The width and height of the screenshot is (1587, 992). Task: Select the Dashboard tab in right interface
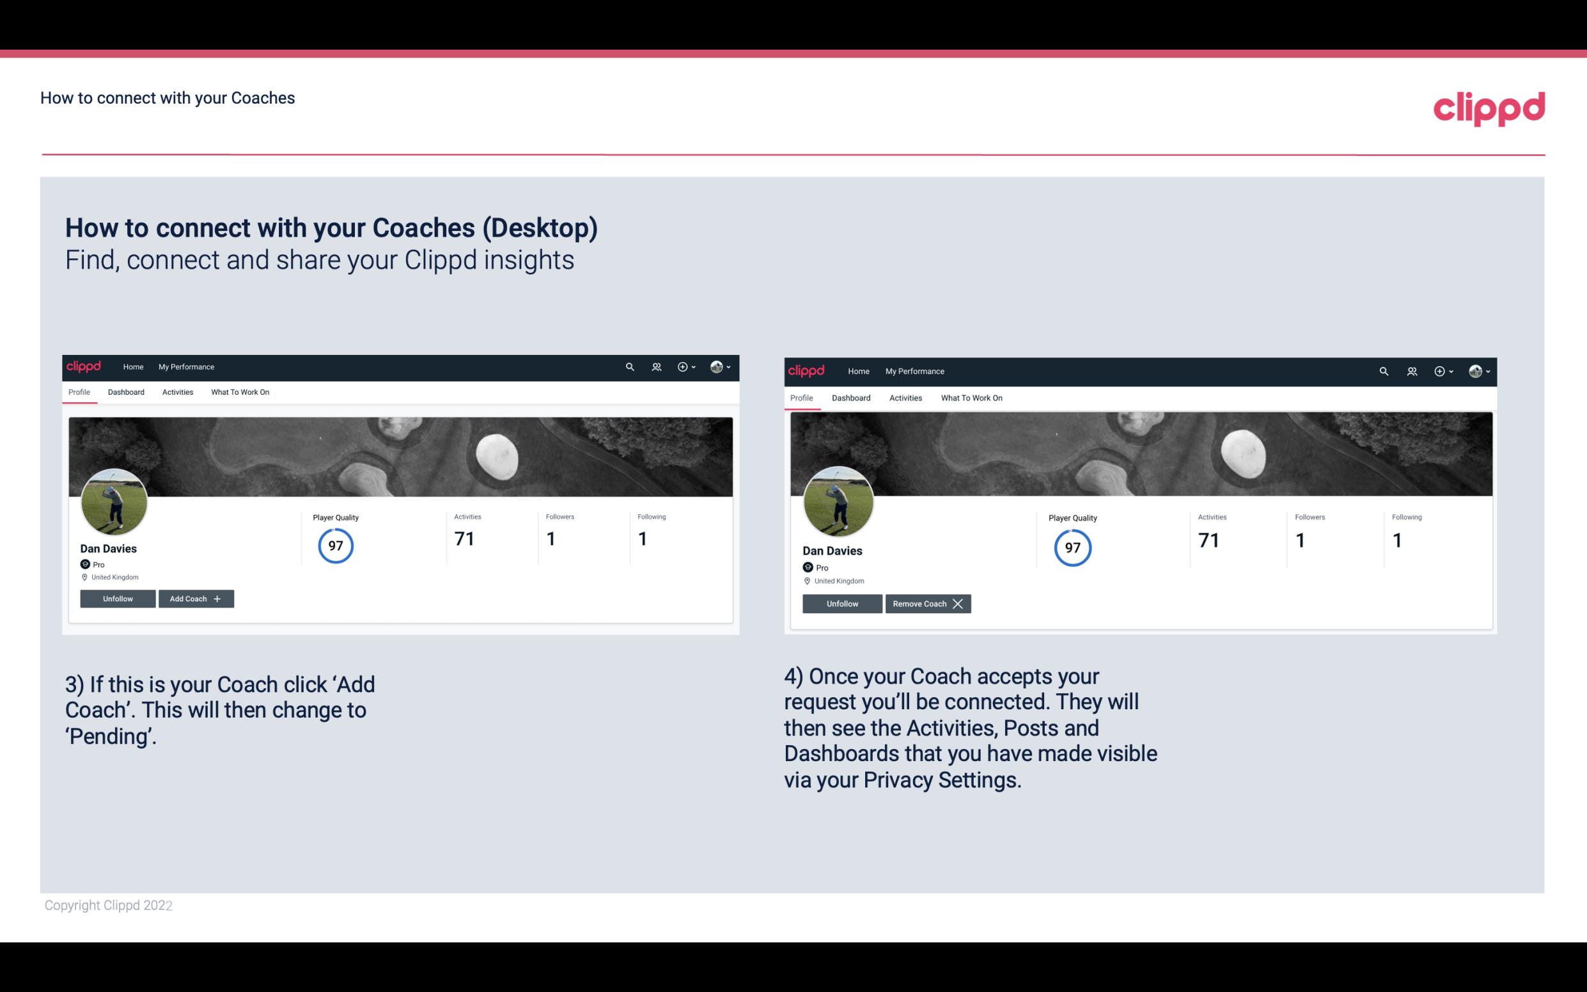[x=851, y=398]
